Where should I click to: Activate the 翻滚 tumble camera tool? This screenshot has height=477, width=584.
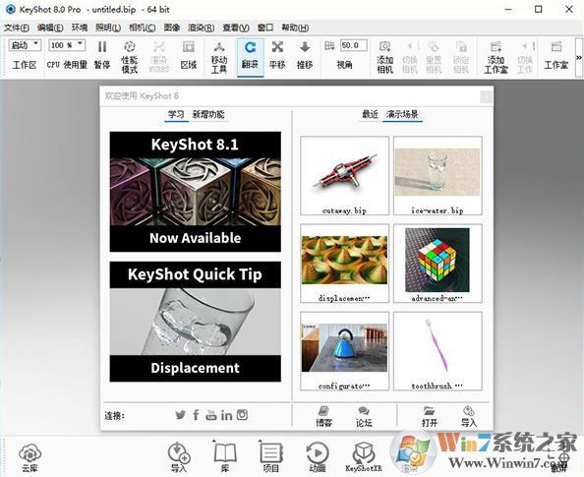[x=251, y=57]
